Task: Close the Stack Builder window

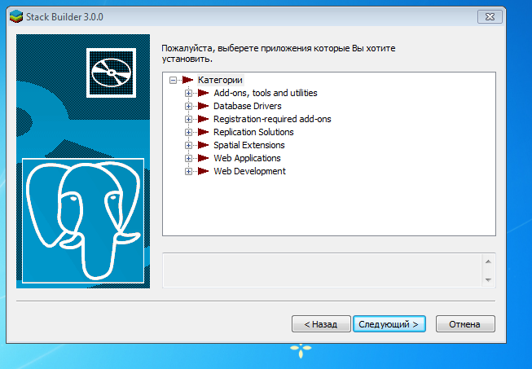Action: tap(490, 17)
